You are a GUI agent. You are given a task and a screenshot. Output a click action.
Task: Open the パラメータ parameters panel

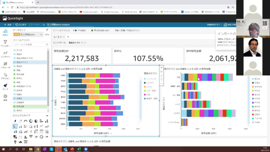pos(5,65)
